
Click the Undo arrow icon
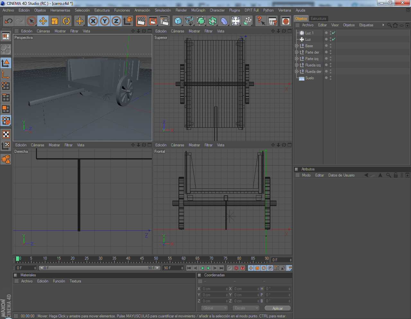pyautogui.click(x=8, y=21)
